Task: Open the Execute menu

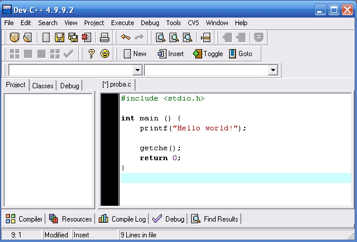Action: (123, 23)
